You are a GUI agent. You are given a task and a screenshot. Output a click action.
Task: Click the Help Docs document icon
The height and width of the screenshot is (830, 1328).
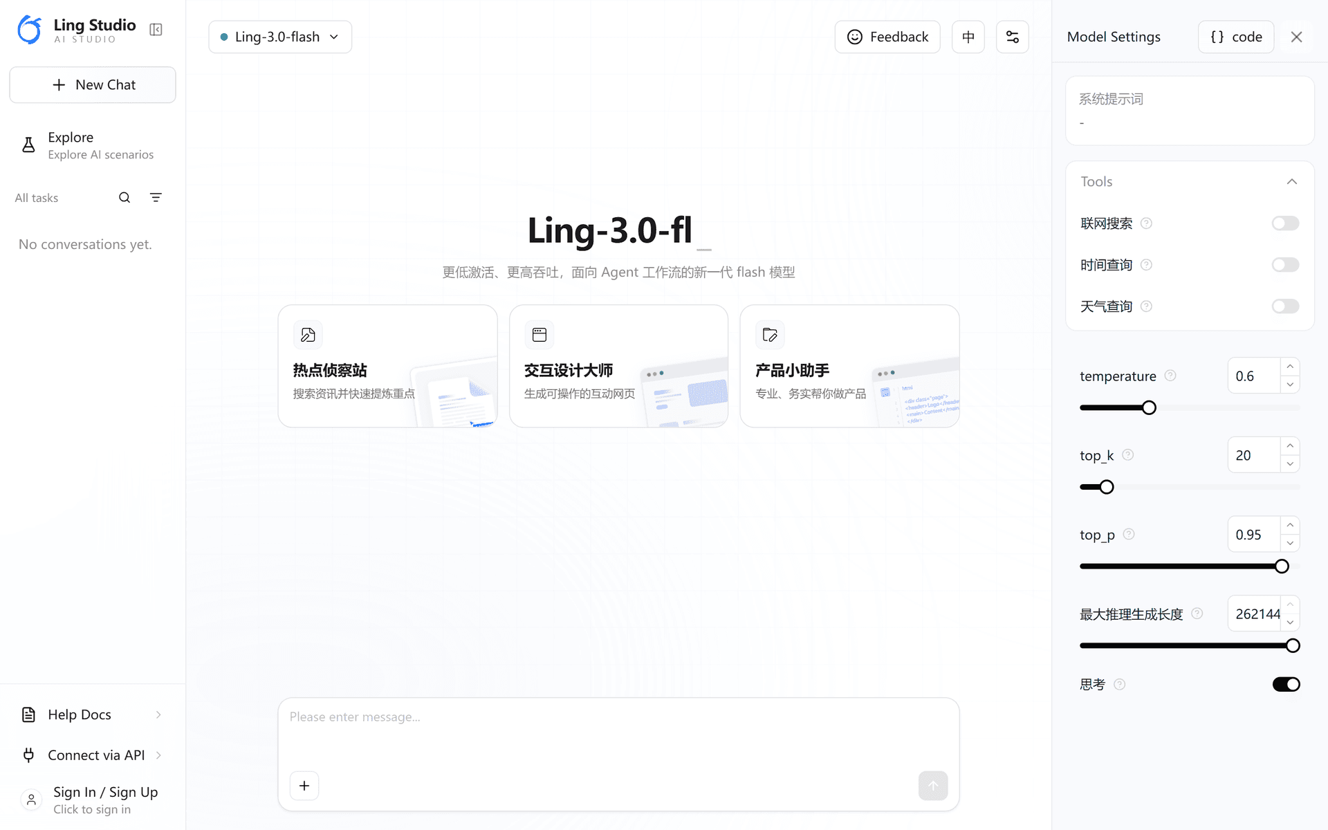(28, 714)
